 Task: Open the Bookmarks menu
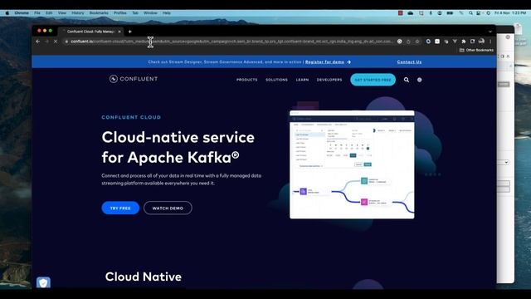coord(99,13)
